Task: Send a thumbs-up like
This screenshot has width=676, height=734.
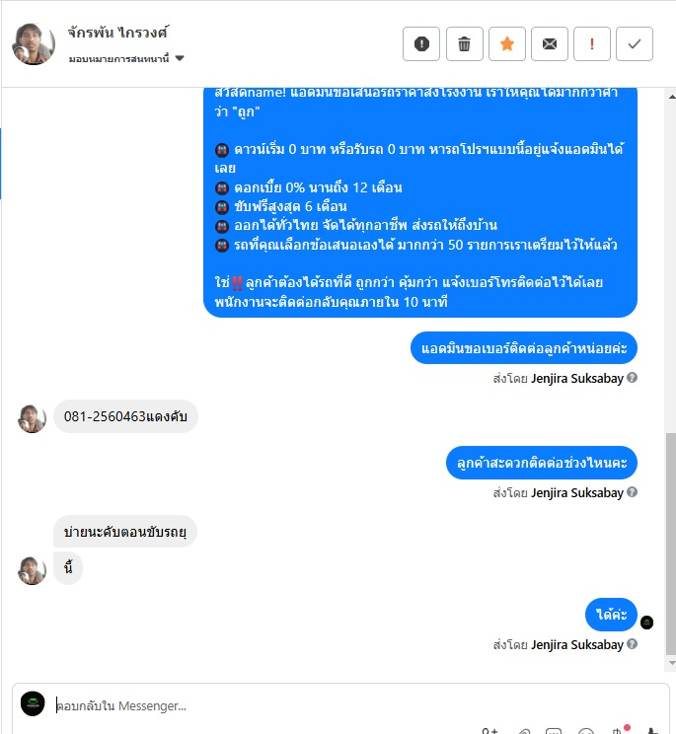Action: pos(652,731)
